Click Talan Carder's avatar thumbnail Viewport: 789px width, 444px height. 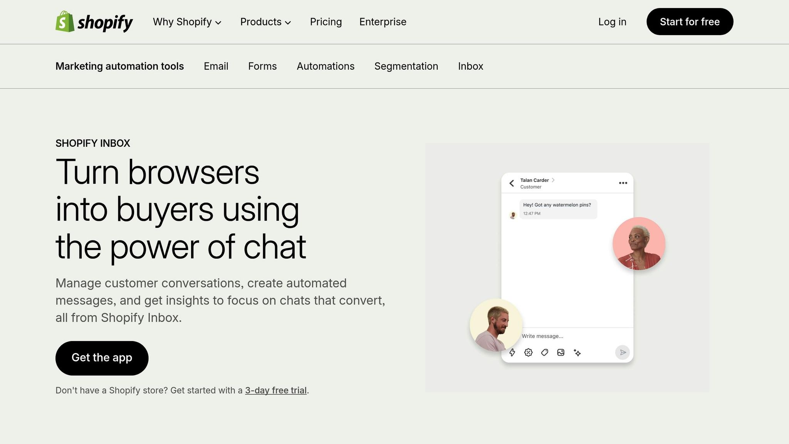click(512, 214)
